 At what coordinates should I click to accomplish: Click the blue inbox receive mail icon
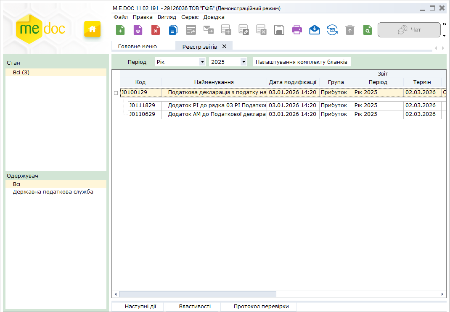click(x=315, y=30)
